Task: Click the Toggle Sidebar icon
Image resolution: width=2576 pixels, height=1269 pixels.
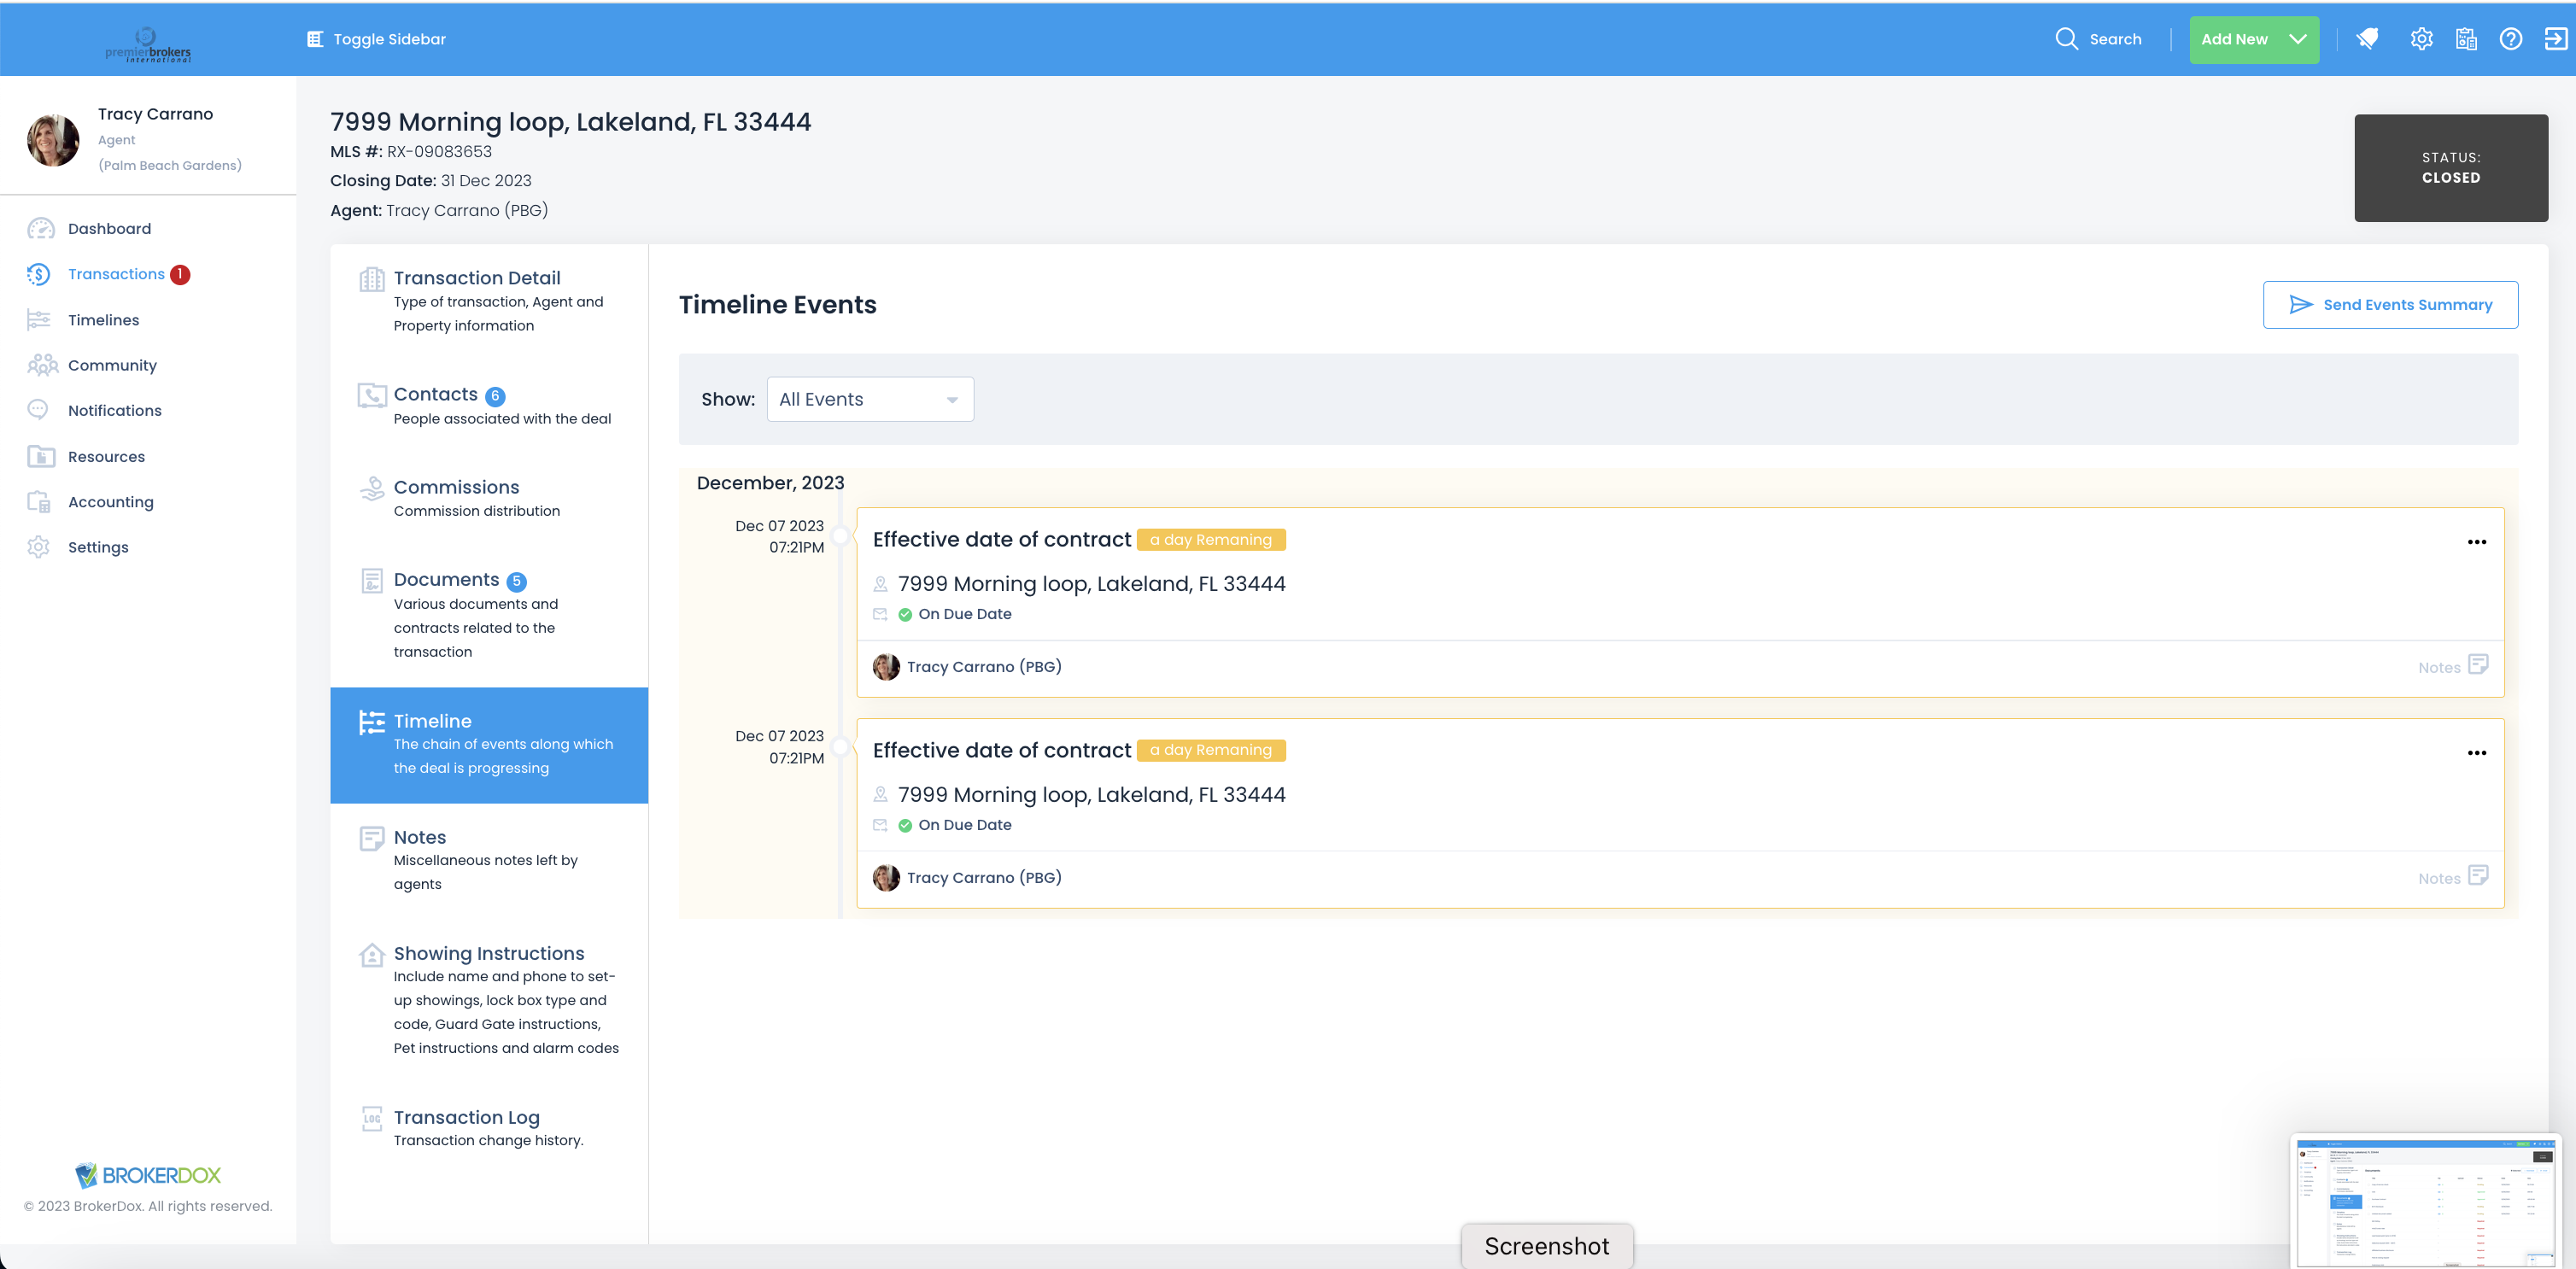Action: 315,39
